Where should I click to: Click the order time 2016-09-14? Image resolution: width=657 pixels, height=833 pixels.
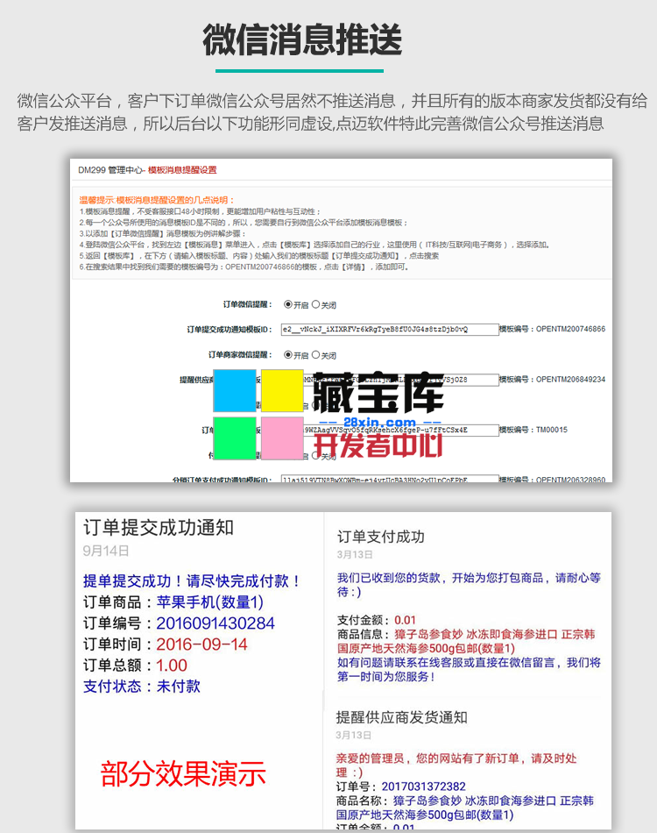(201, 644)
